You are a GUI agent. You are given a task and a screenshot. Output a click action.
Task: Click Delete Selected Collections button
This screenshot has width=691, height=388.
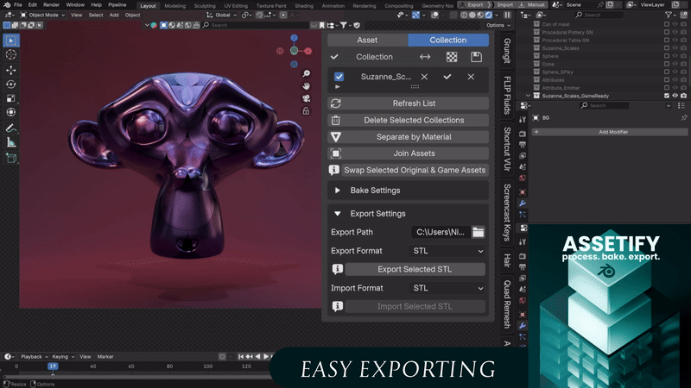click(415, 120)
